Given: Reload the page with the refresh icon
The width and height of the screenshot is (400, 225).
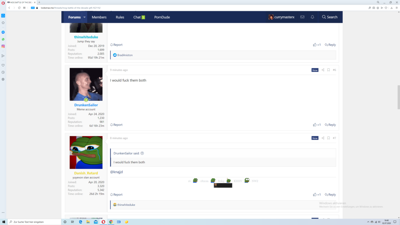Looking at the screenshot, I should [19, 8].
